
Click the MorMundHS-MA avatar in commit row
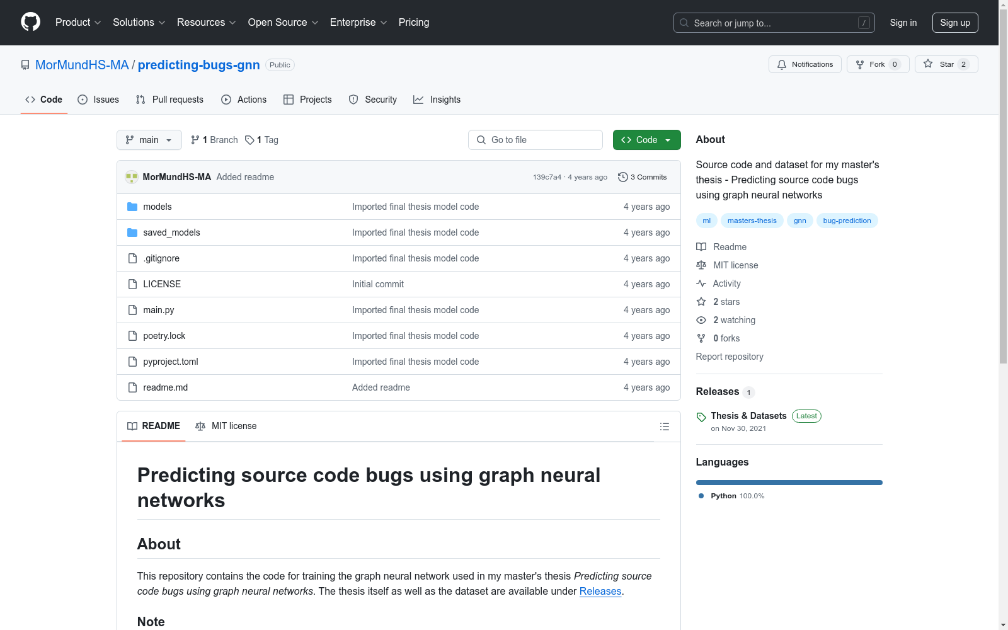click(132, 177)
